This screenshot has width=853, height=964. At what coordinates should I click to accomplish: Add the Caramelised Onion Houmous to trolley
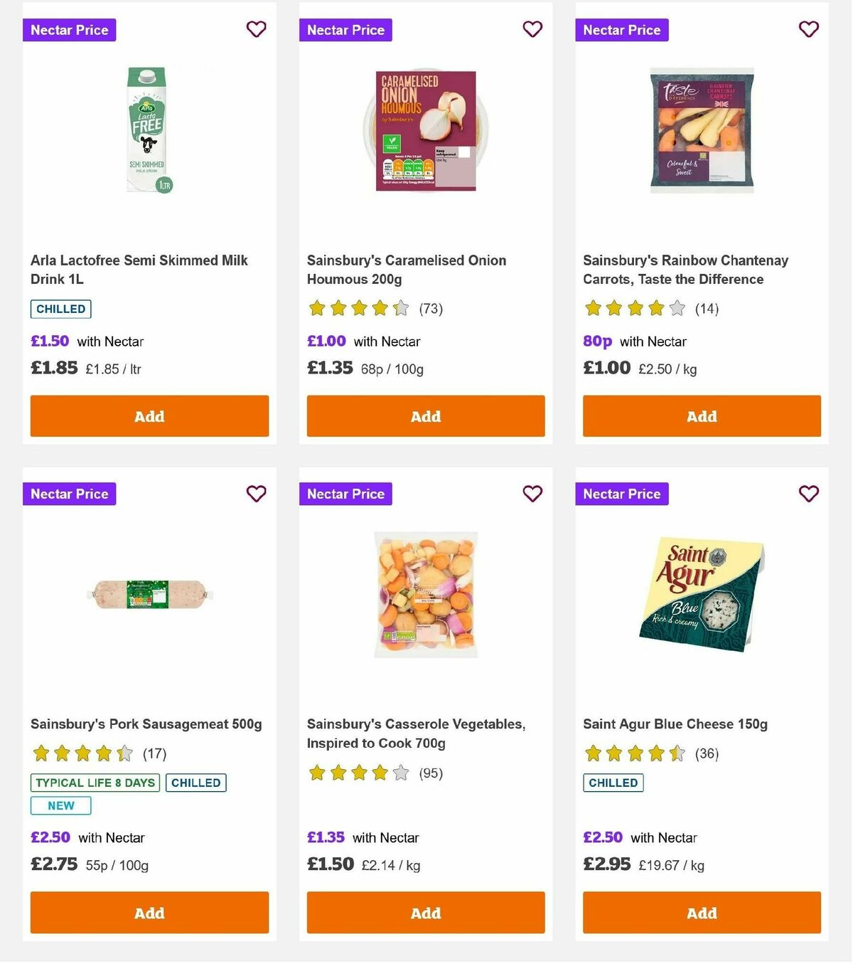click(425, 416)
